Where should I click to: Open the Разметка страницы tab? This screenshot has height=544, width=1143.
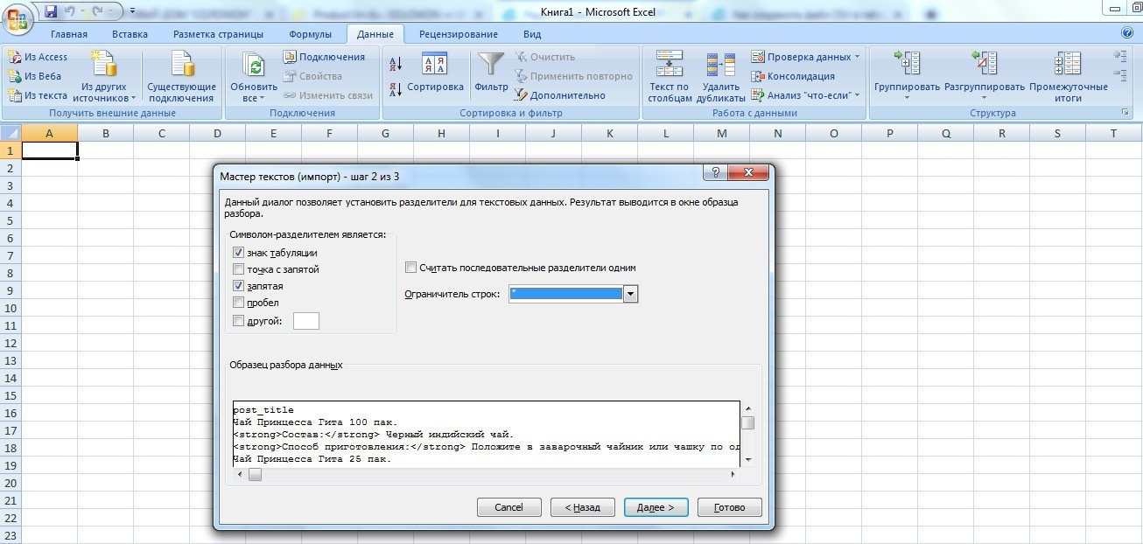(x=218, y=34)
